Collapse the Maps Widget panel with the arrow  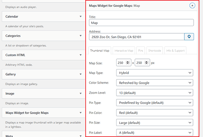[192, 5]
